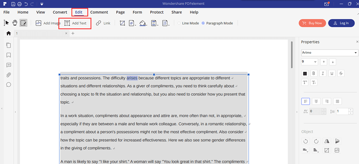Click the Add Image tool
Image resolution: width=359 pixels, height=164 pixels.
click(x=48, y=23)
